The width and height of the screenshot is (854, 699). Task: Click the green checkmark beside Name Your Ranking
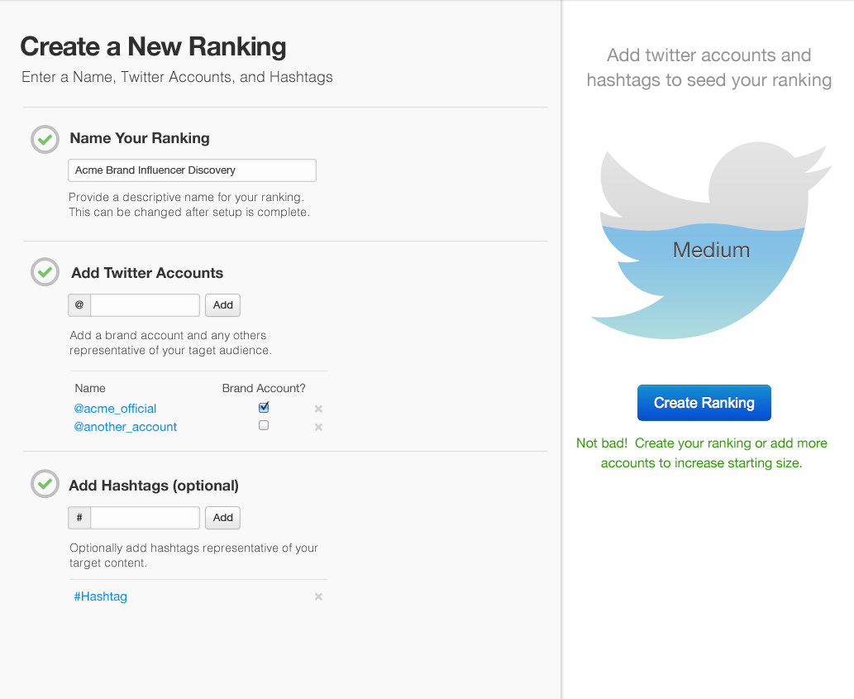click(x=45, y=139)
